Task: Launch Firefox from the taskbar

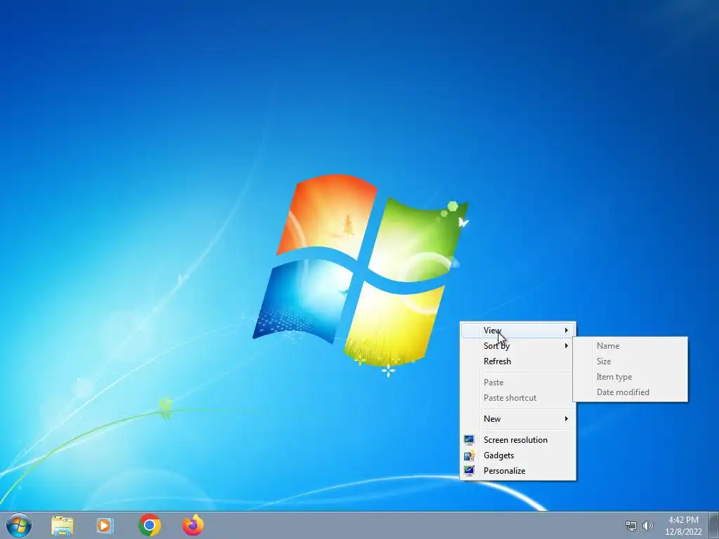Action: click(193, 525)
